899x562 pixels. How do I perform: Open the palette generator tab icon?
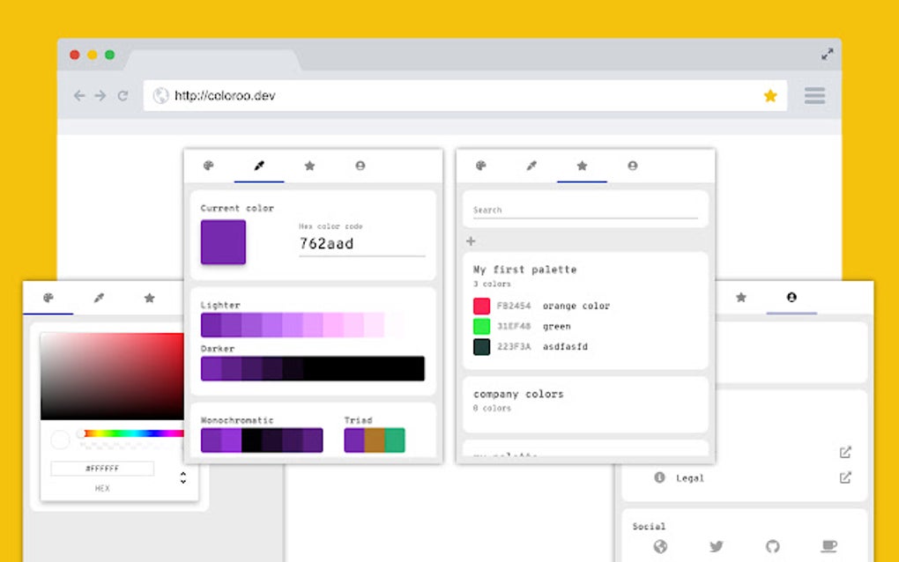(208, 166)
